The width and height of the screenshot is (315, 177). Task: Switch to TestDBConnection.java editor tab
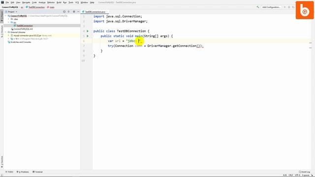(x=94, y=12)
